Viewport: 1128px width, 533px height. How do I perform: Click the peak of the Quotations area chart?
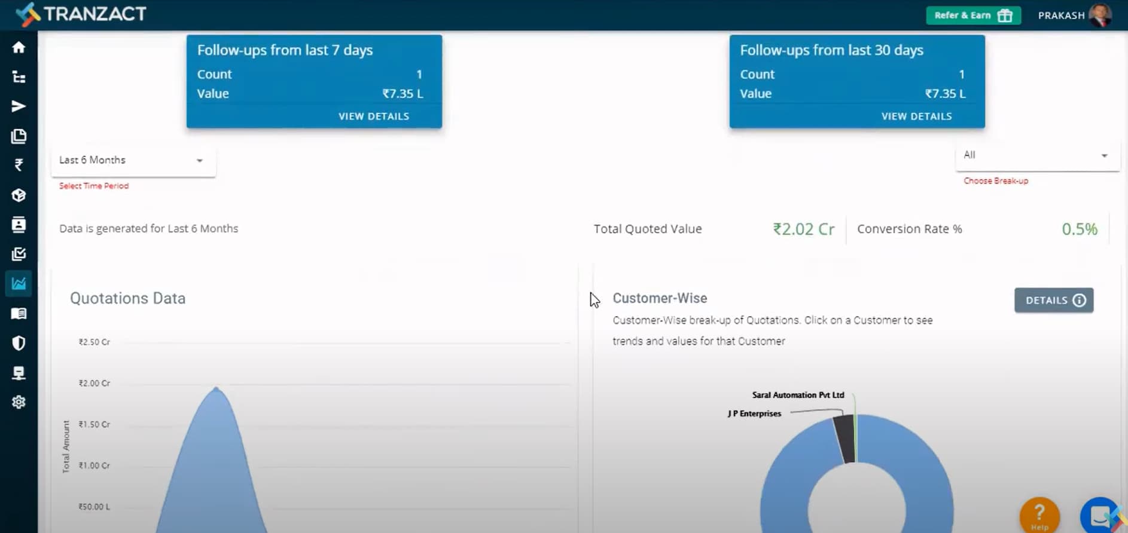[x=216, y=389]
